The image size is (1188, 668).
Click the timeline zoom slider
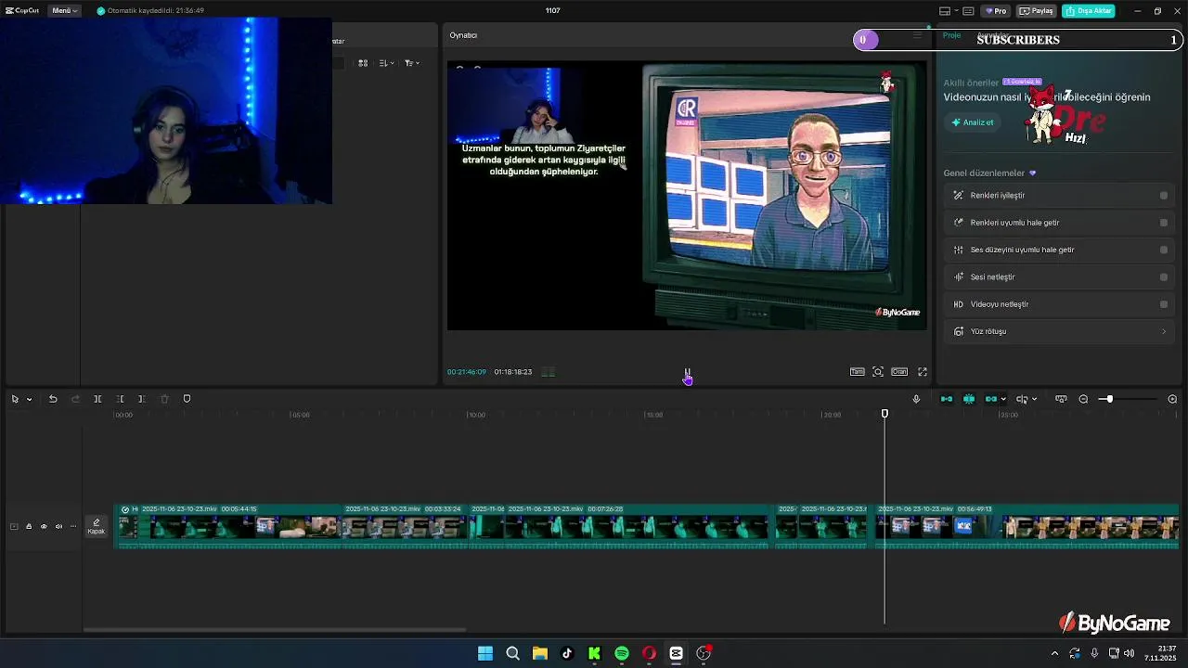click(1129, 399)
